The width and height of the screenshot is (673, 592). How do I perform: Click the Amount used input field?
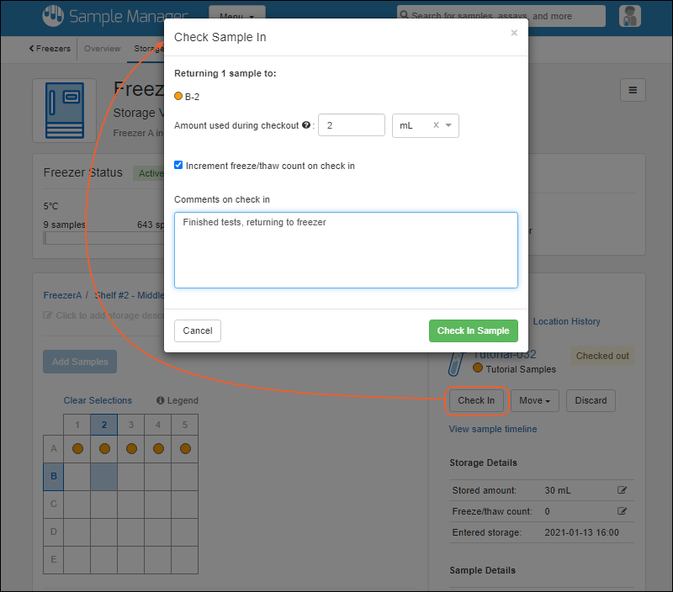coord(351,125)
